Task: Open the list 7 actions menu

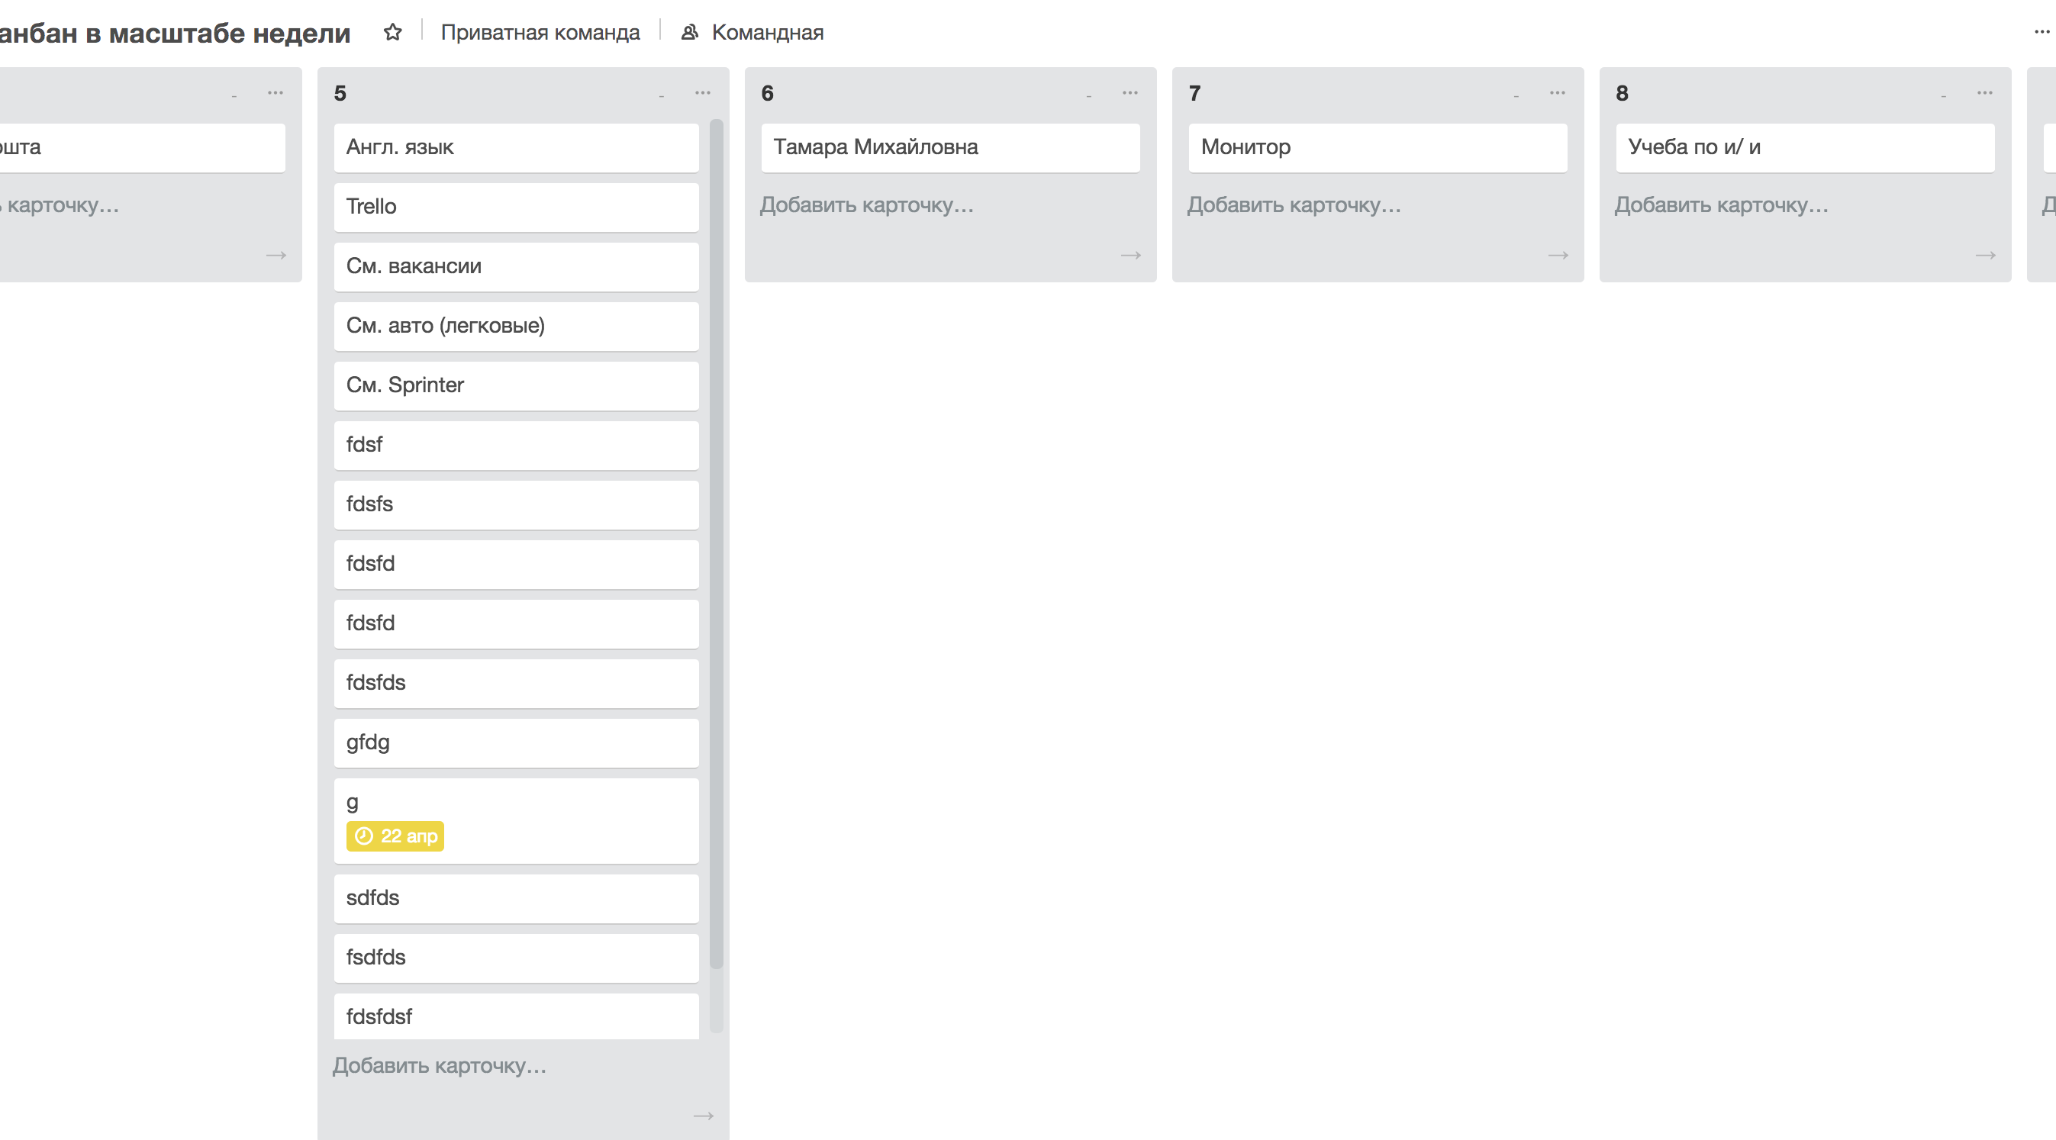Action: [1557, 92]
